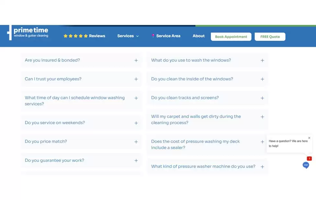Expand 'What do you use to wash the windows?'

click(x=262, y=60)
